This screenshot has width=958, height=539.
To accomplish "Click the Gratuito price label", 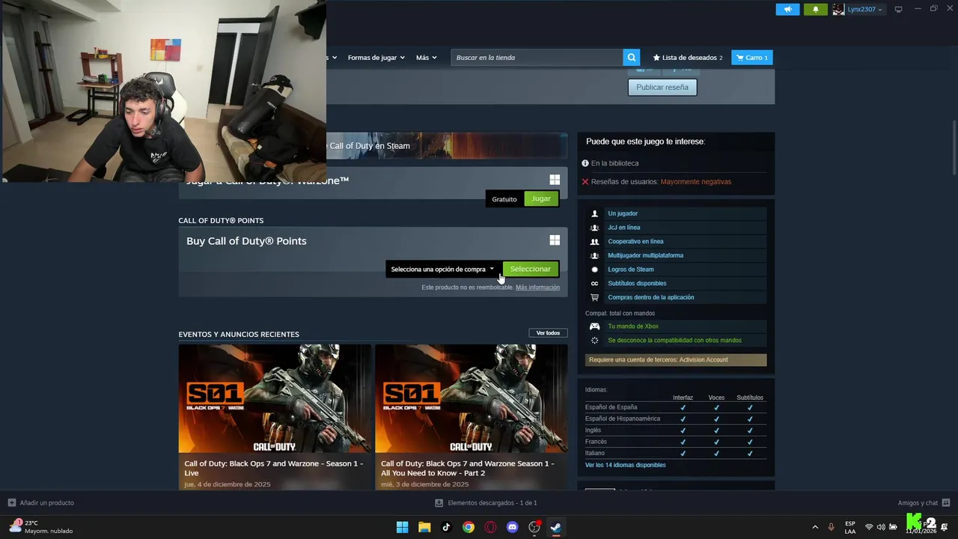I will (x=504, y=199).
